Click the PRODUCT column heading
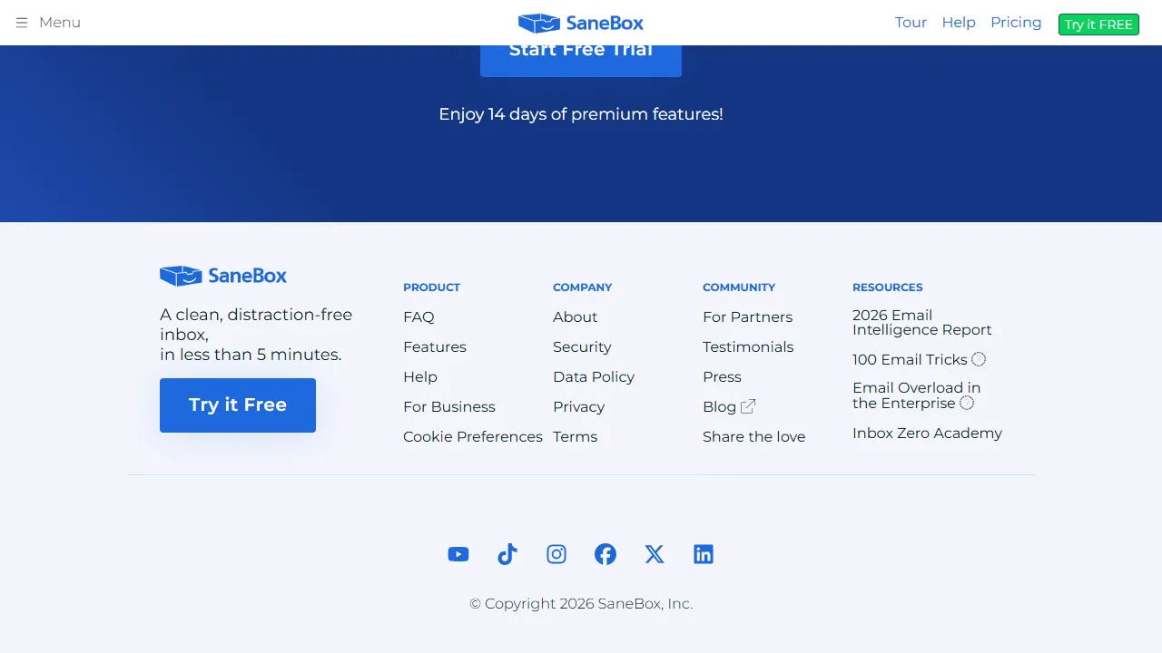Viewport: 1162px width, 653px height. coord(431,287)
